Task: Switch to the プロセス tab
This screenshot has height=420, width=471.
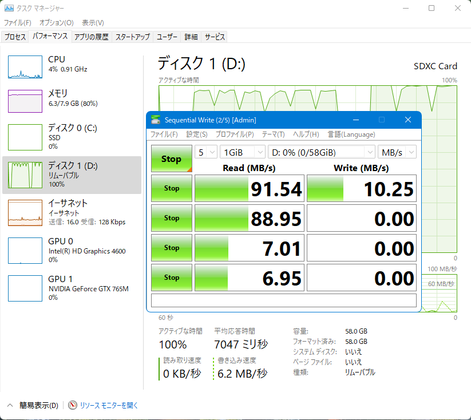Action: pyautogui.click(x=15, y=37)
